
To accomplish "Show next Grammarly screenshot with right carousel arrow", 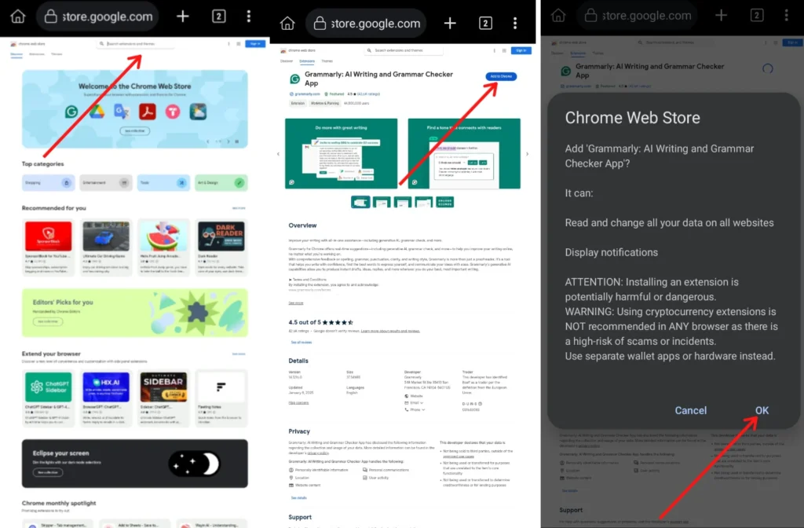I will coord(527,154).
